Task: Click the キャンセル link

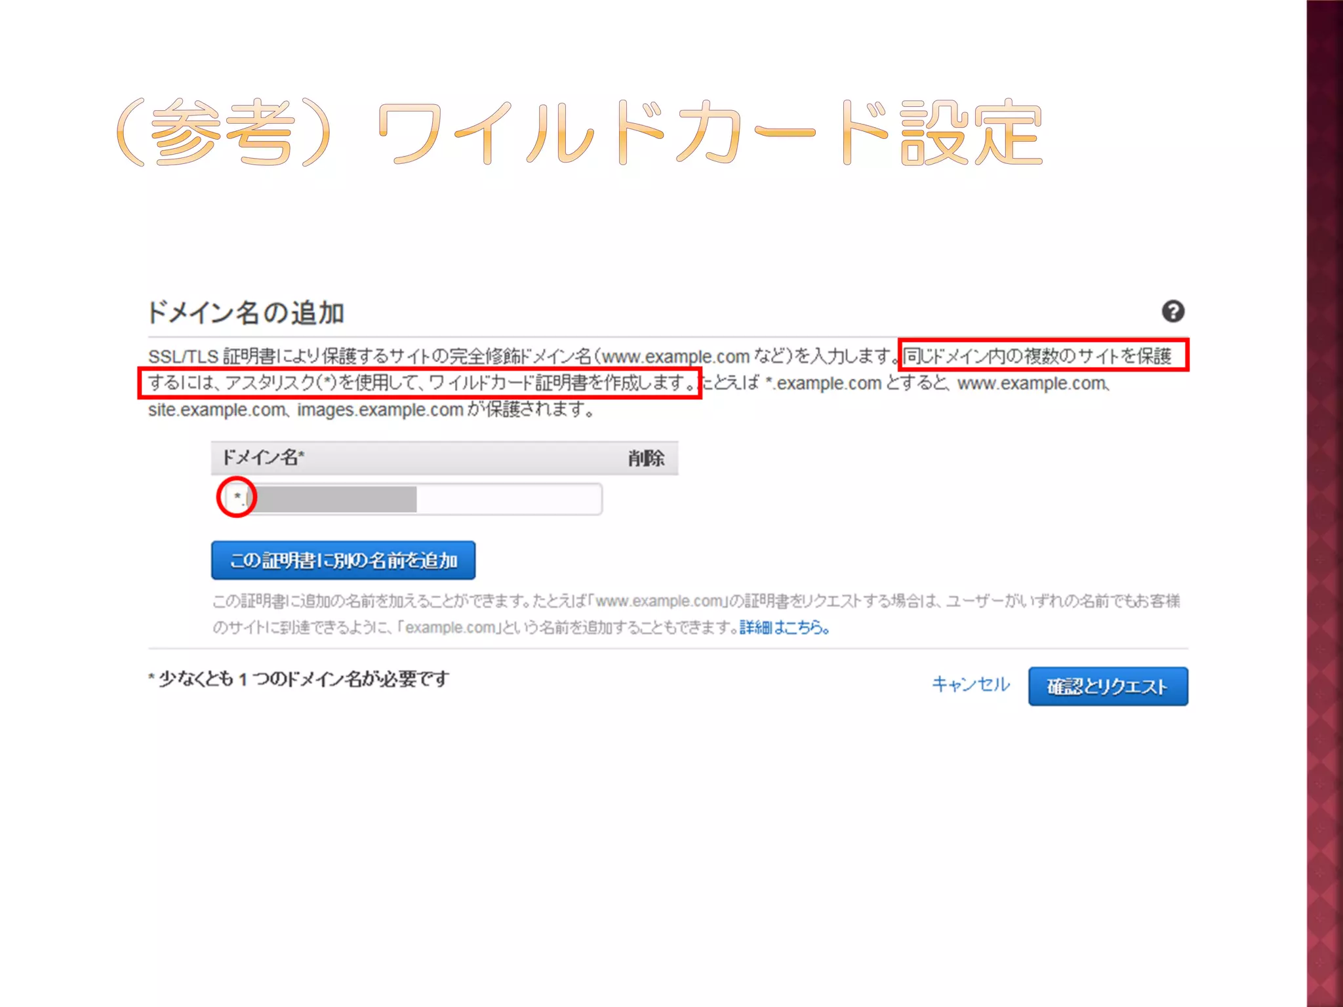Action: tap(971, 684)
